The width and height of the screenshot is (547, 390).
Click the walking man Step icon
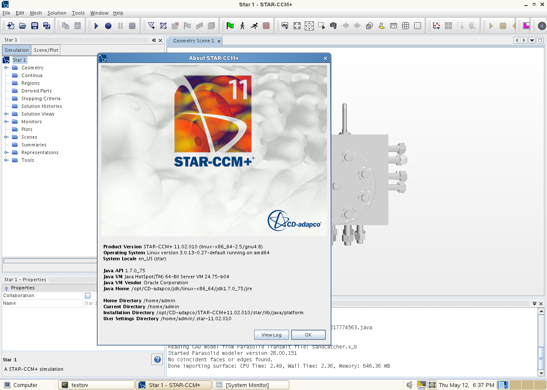click(x=242, y=26)
